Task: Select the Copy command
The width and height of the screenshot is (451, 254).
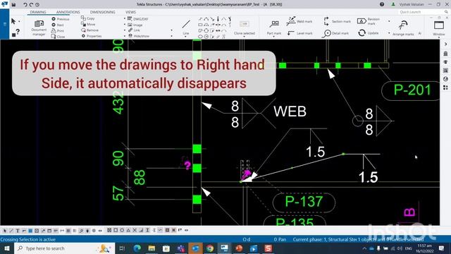Action: (x=87, y=18)
